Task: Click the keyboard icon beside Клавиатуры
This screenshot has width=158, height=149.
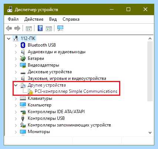Action: tap(23, 98)
